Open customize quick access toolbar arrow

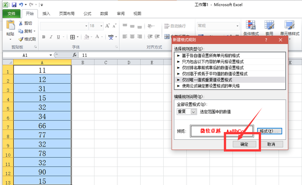(x=42, y=5)
